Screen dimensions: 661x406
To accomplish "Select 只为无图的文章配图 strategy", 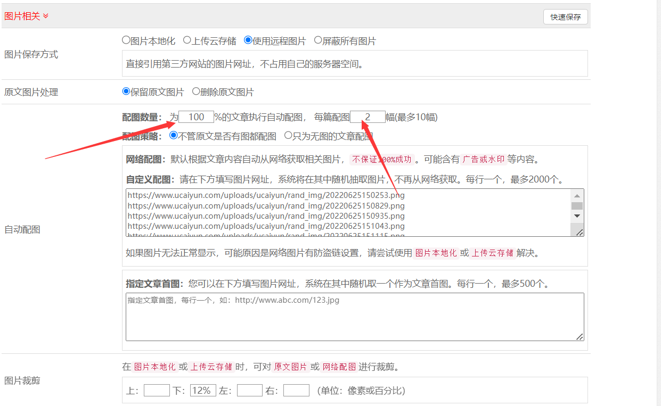I will [288, 136].
